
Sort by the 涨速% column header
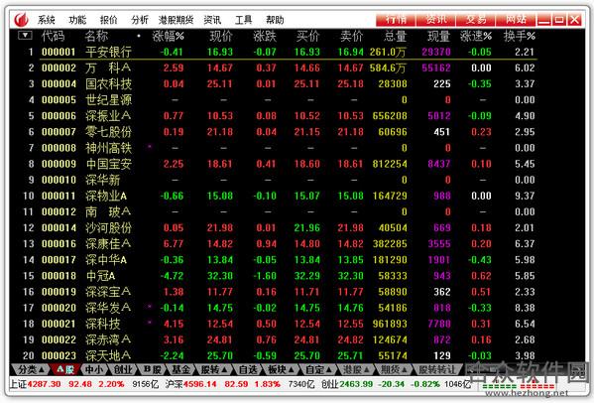click(x=476, y=36)
